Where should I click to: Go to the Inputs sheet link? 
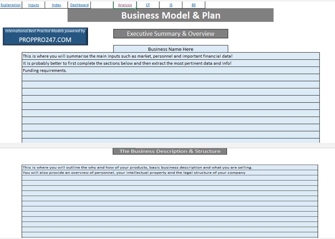(x=34, y=5)
